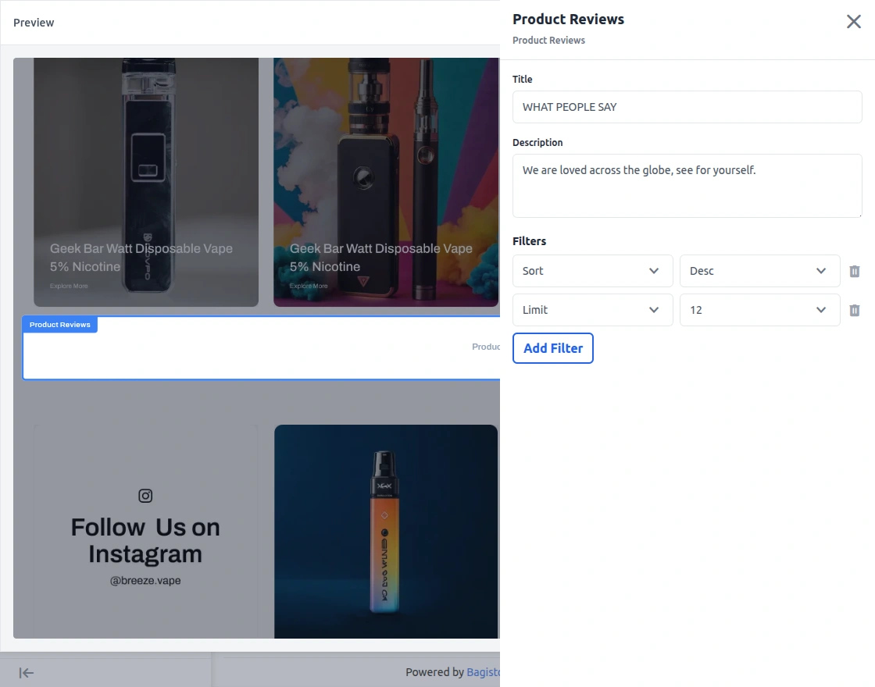Click Explore More on the colorful vape card
The width and height of the screenshot is (875, 687).
pos(309,286)
